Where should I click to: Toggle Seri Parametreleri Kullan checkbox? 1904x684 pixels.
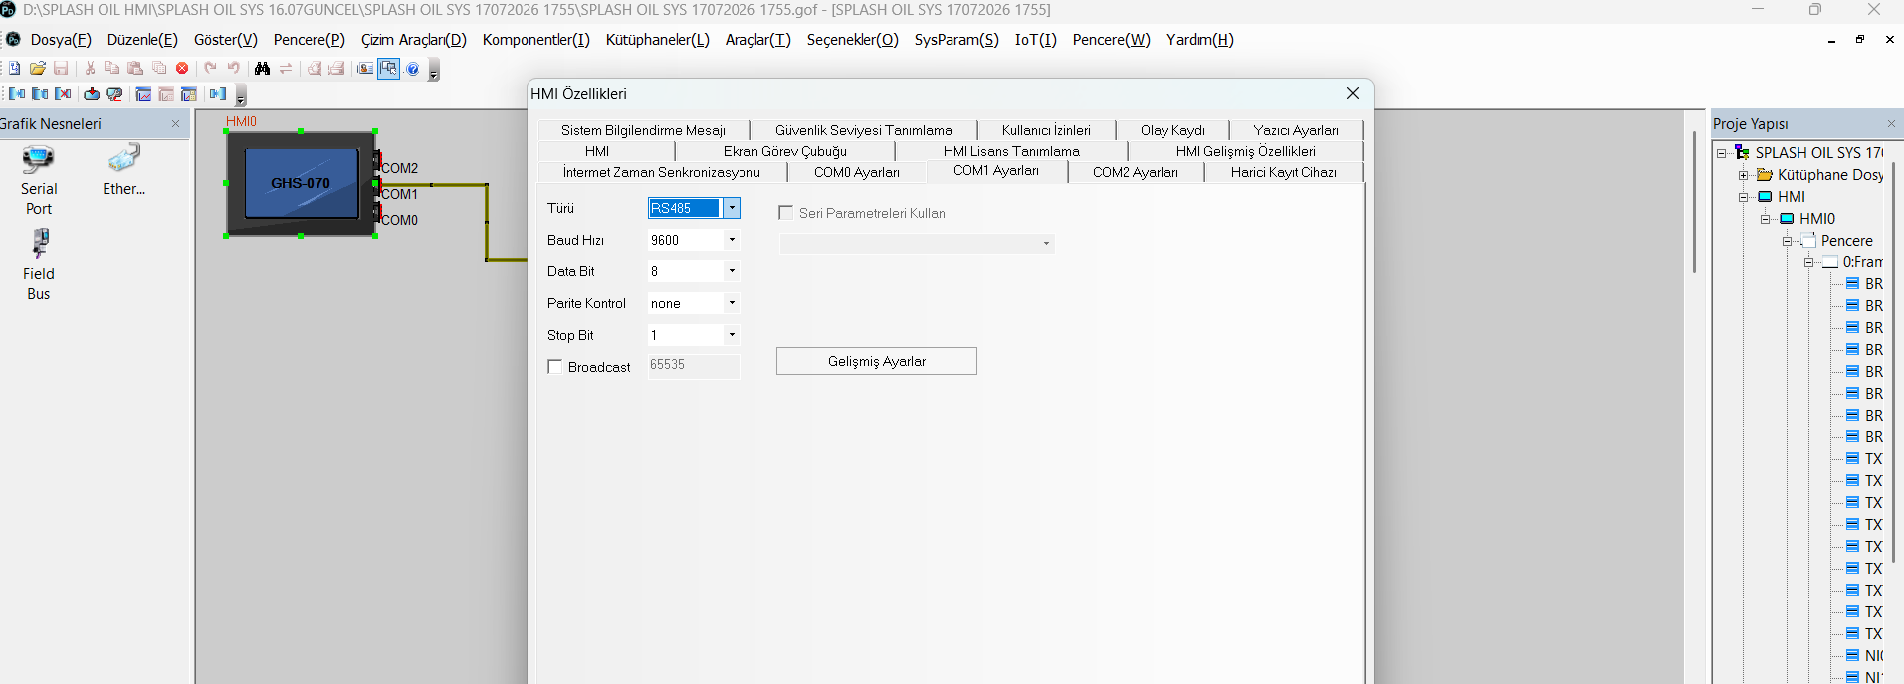[785, 213]
